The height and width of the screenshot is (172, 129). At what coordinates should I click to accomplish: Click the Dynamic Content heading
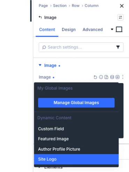[x=54, y=118]
